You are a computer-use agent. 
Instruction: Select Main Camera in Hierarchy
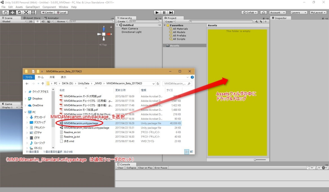(x=130, y=29)
